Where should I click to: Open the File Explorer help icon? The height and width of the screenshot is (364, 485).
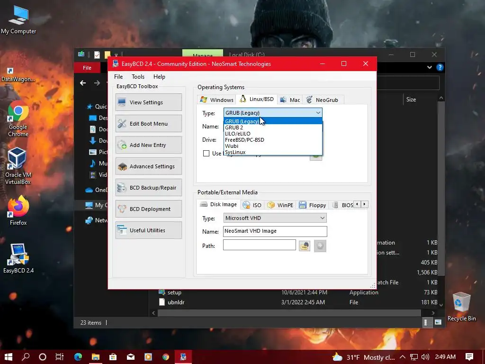[x=440, y=67]
